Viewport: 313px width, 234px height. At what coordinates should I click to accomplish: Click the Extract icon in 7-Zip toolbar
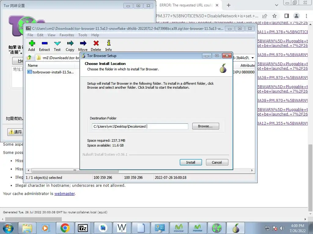45,43
